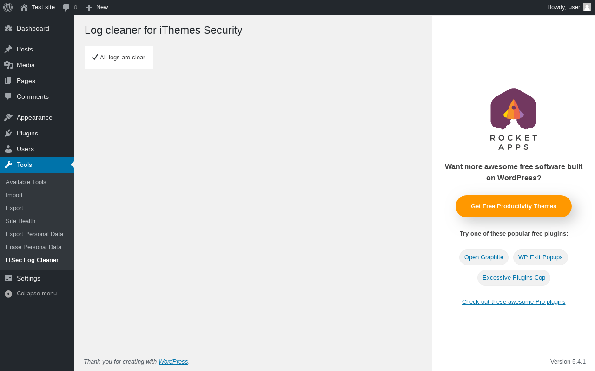Click Get Free Productivity Themes button
This screenshot has width=595, height=371.
click(x=514, y=206)
